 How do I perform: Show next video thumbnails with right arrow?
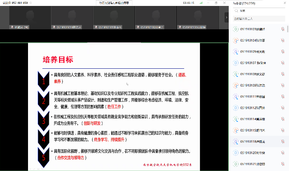click(x=226, y=17)
